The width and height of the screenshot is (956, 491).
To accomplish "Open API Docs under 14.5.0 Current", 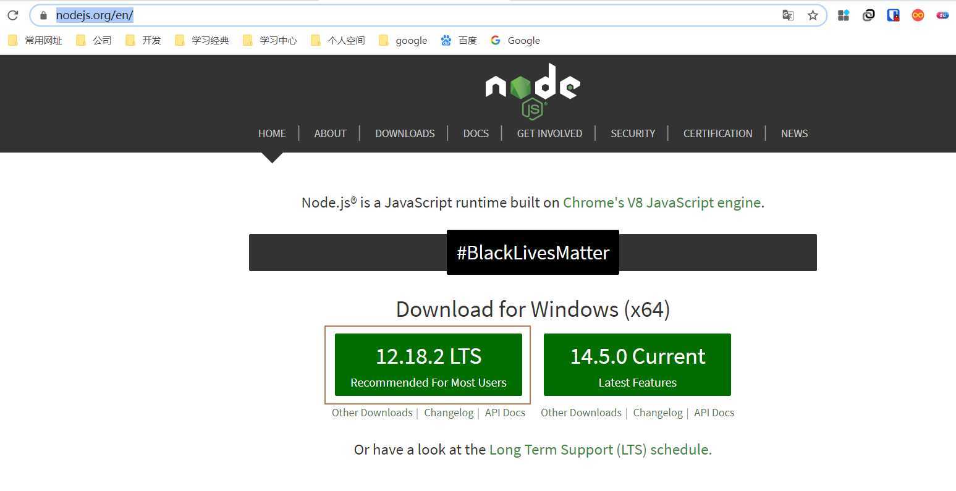I will point(714,413).
